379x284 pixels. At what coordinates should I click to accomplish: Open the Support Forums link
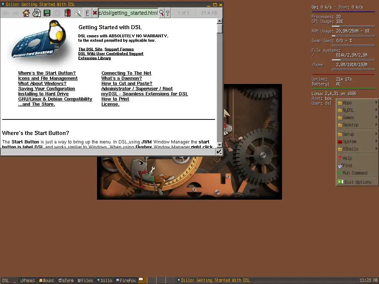119,49
